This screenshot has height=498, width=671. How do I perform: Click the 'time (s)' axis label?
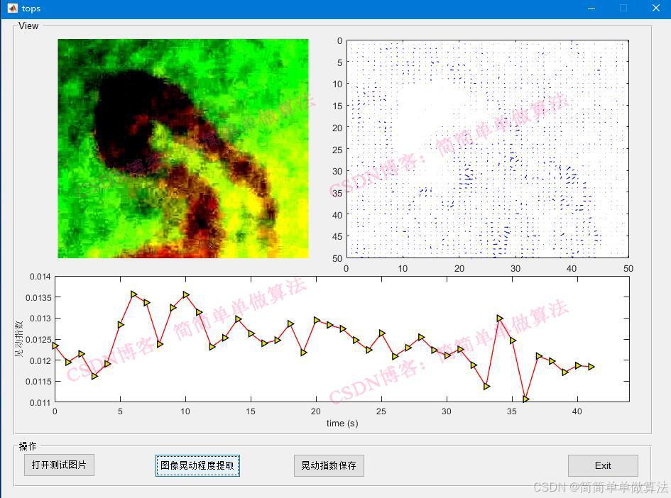coord(342,424)
